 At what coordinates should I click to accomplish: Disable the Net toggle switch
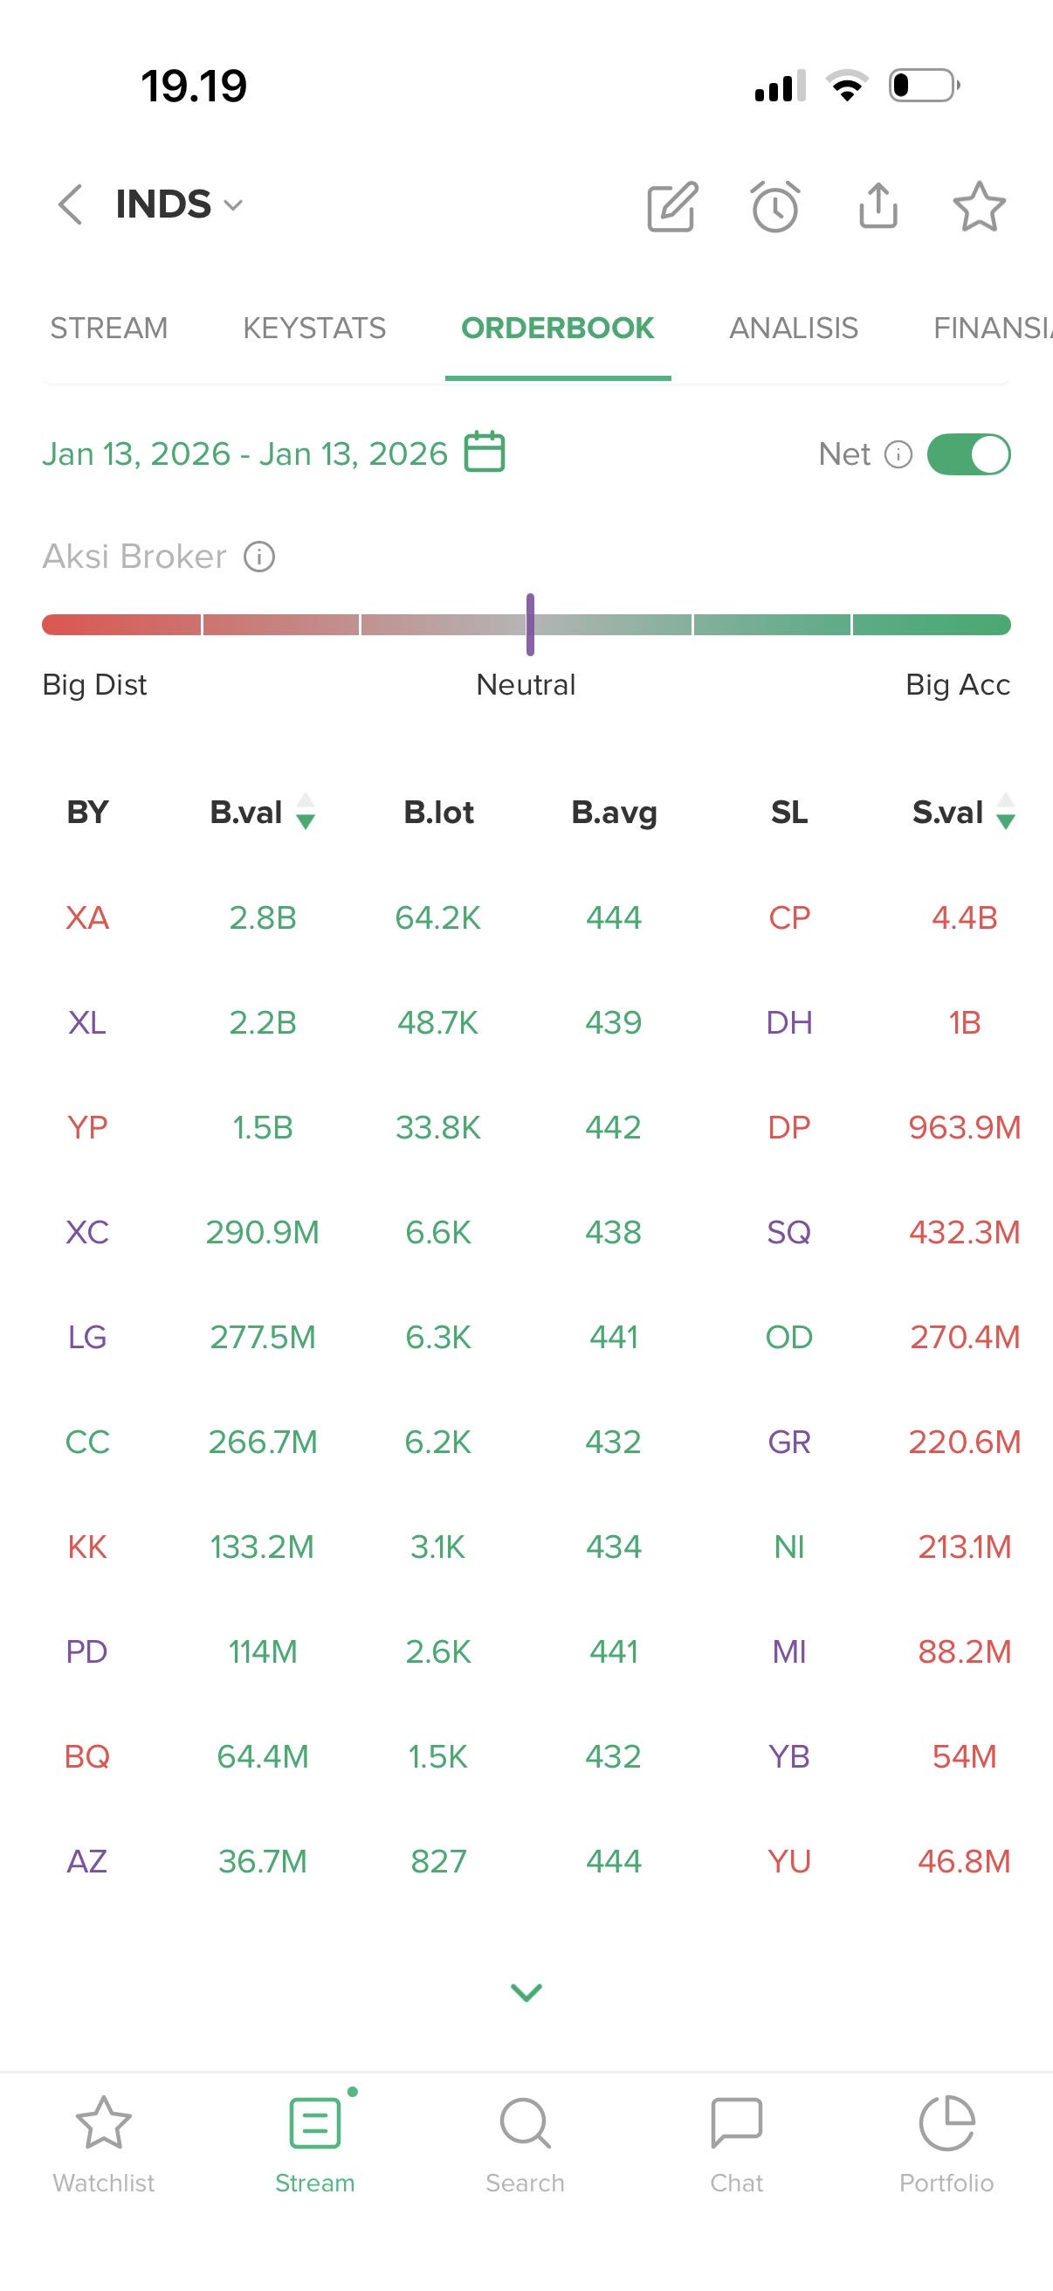(967, 454)
